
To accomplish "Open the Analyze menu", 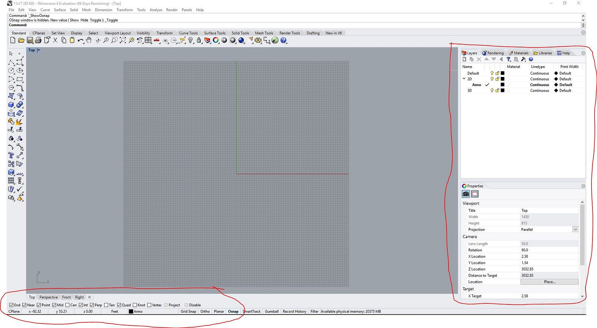I will point(156,10).
